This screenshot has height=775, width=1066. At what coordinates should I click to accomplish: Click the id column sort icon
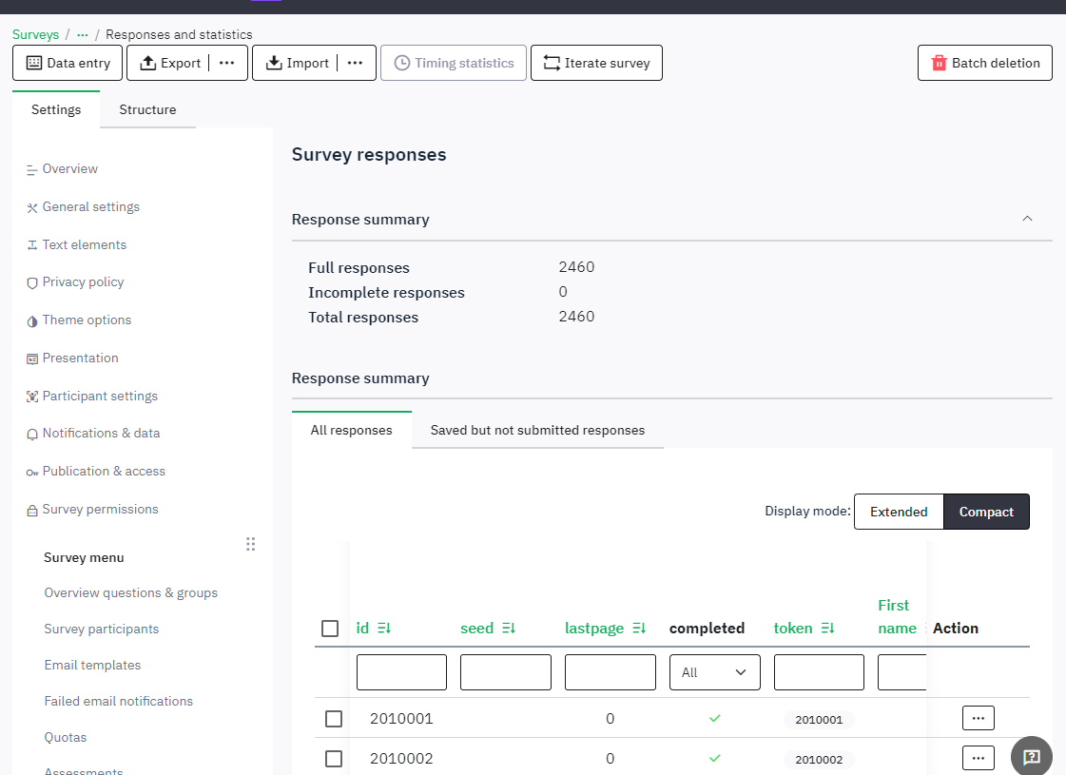point(384,629)
